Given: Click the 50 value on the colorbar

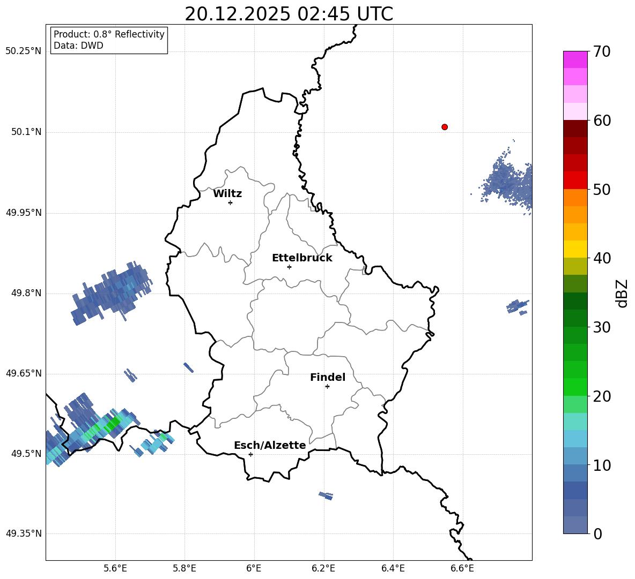Looking at the screenshot, I should [x=602, y=190].
